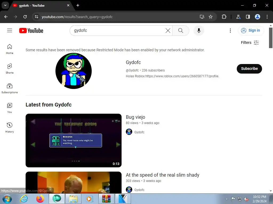
Task: Reload the page with the refresh icon
Action: point(25,17)
